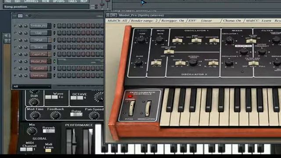Click the MOD Rate knob
Screen dimensions: 281x158
point(159,39)
